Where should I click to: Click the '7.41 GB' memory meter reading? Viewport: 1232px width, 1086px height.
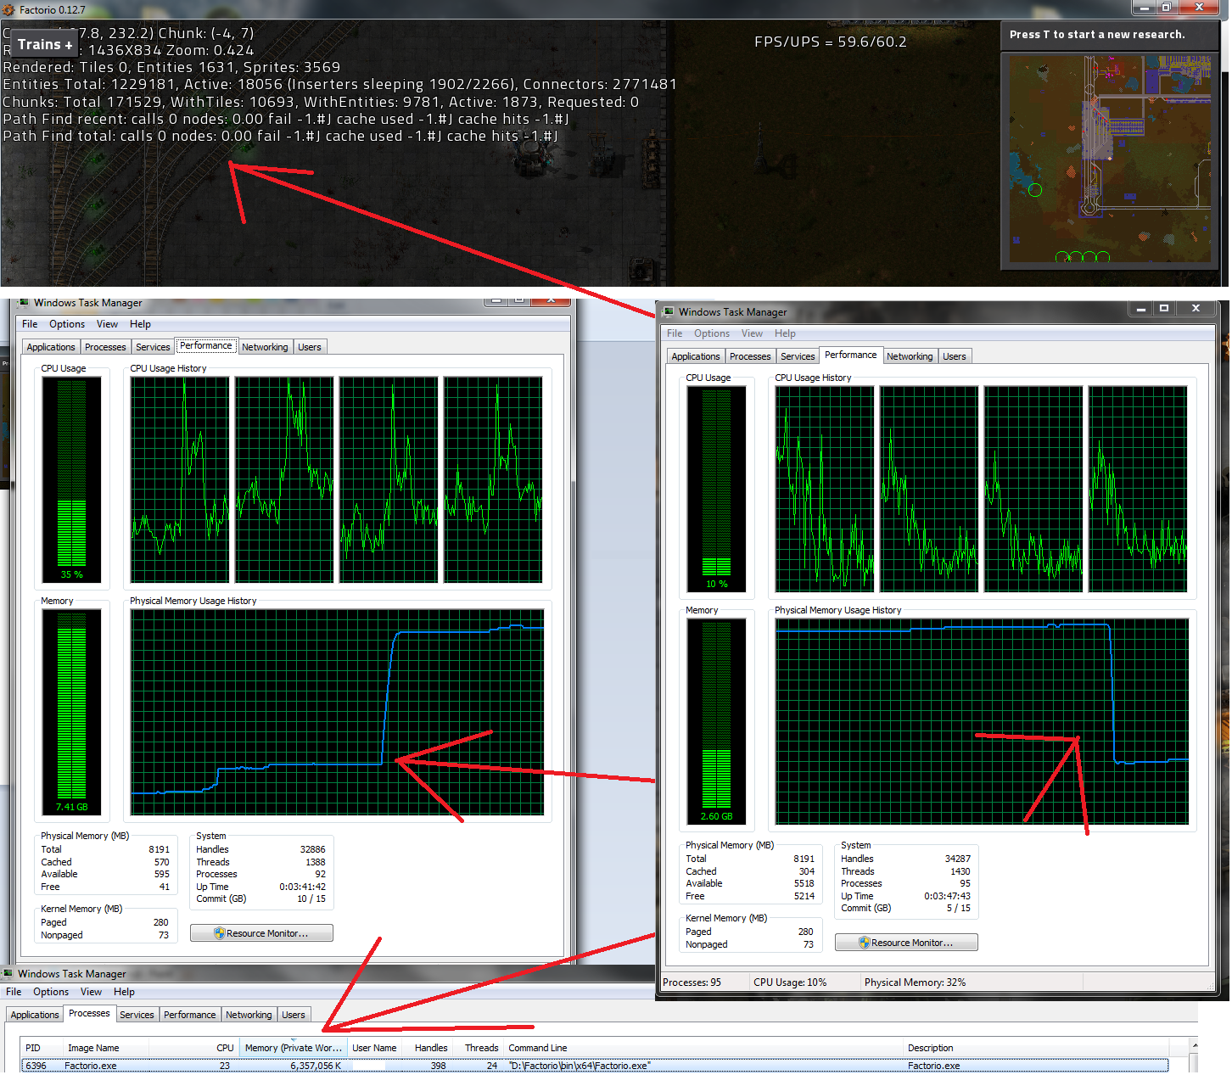point(72,807)
